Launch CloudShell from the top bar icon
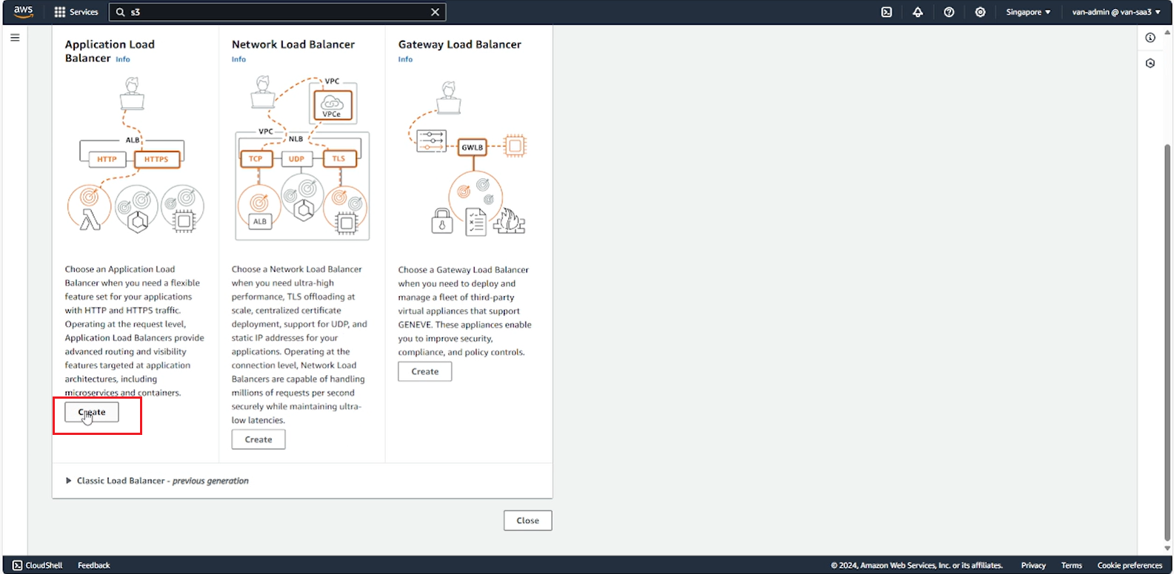The height and width of the screenshot is (574, 1174). coord(887,12)
